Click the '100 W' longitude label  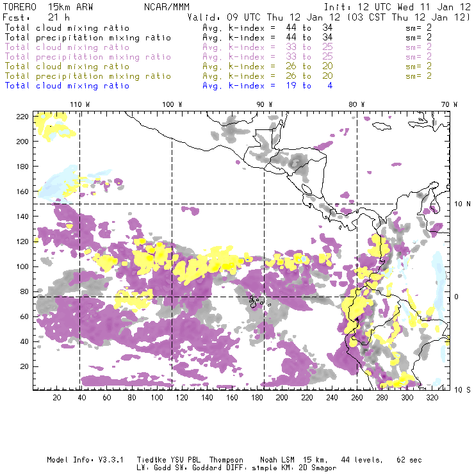point(172,104)
